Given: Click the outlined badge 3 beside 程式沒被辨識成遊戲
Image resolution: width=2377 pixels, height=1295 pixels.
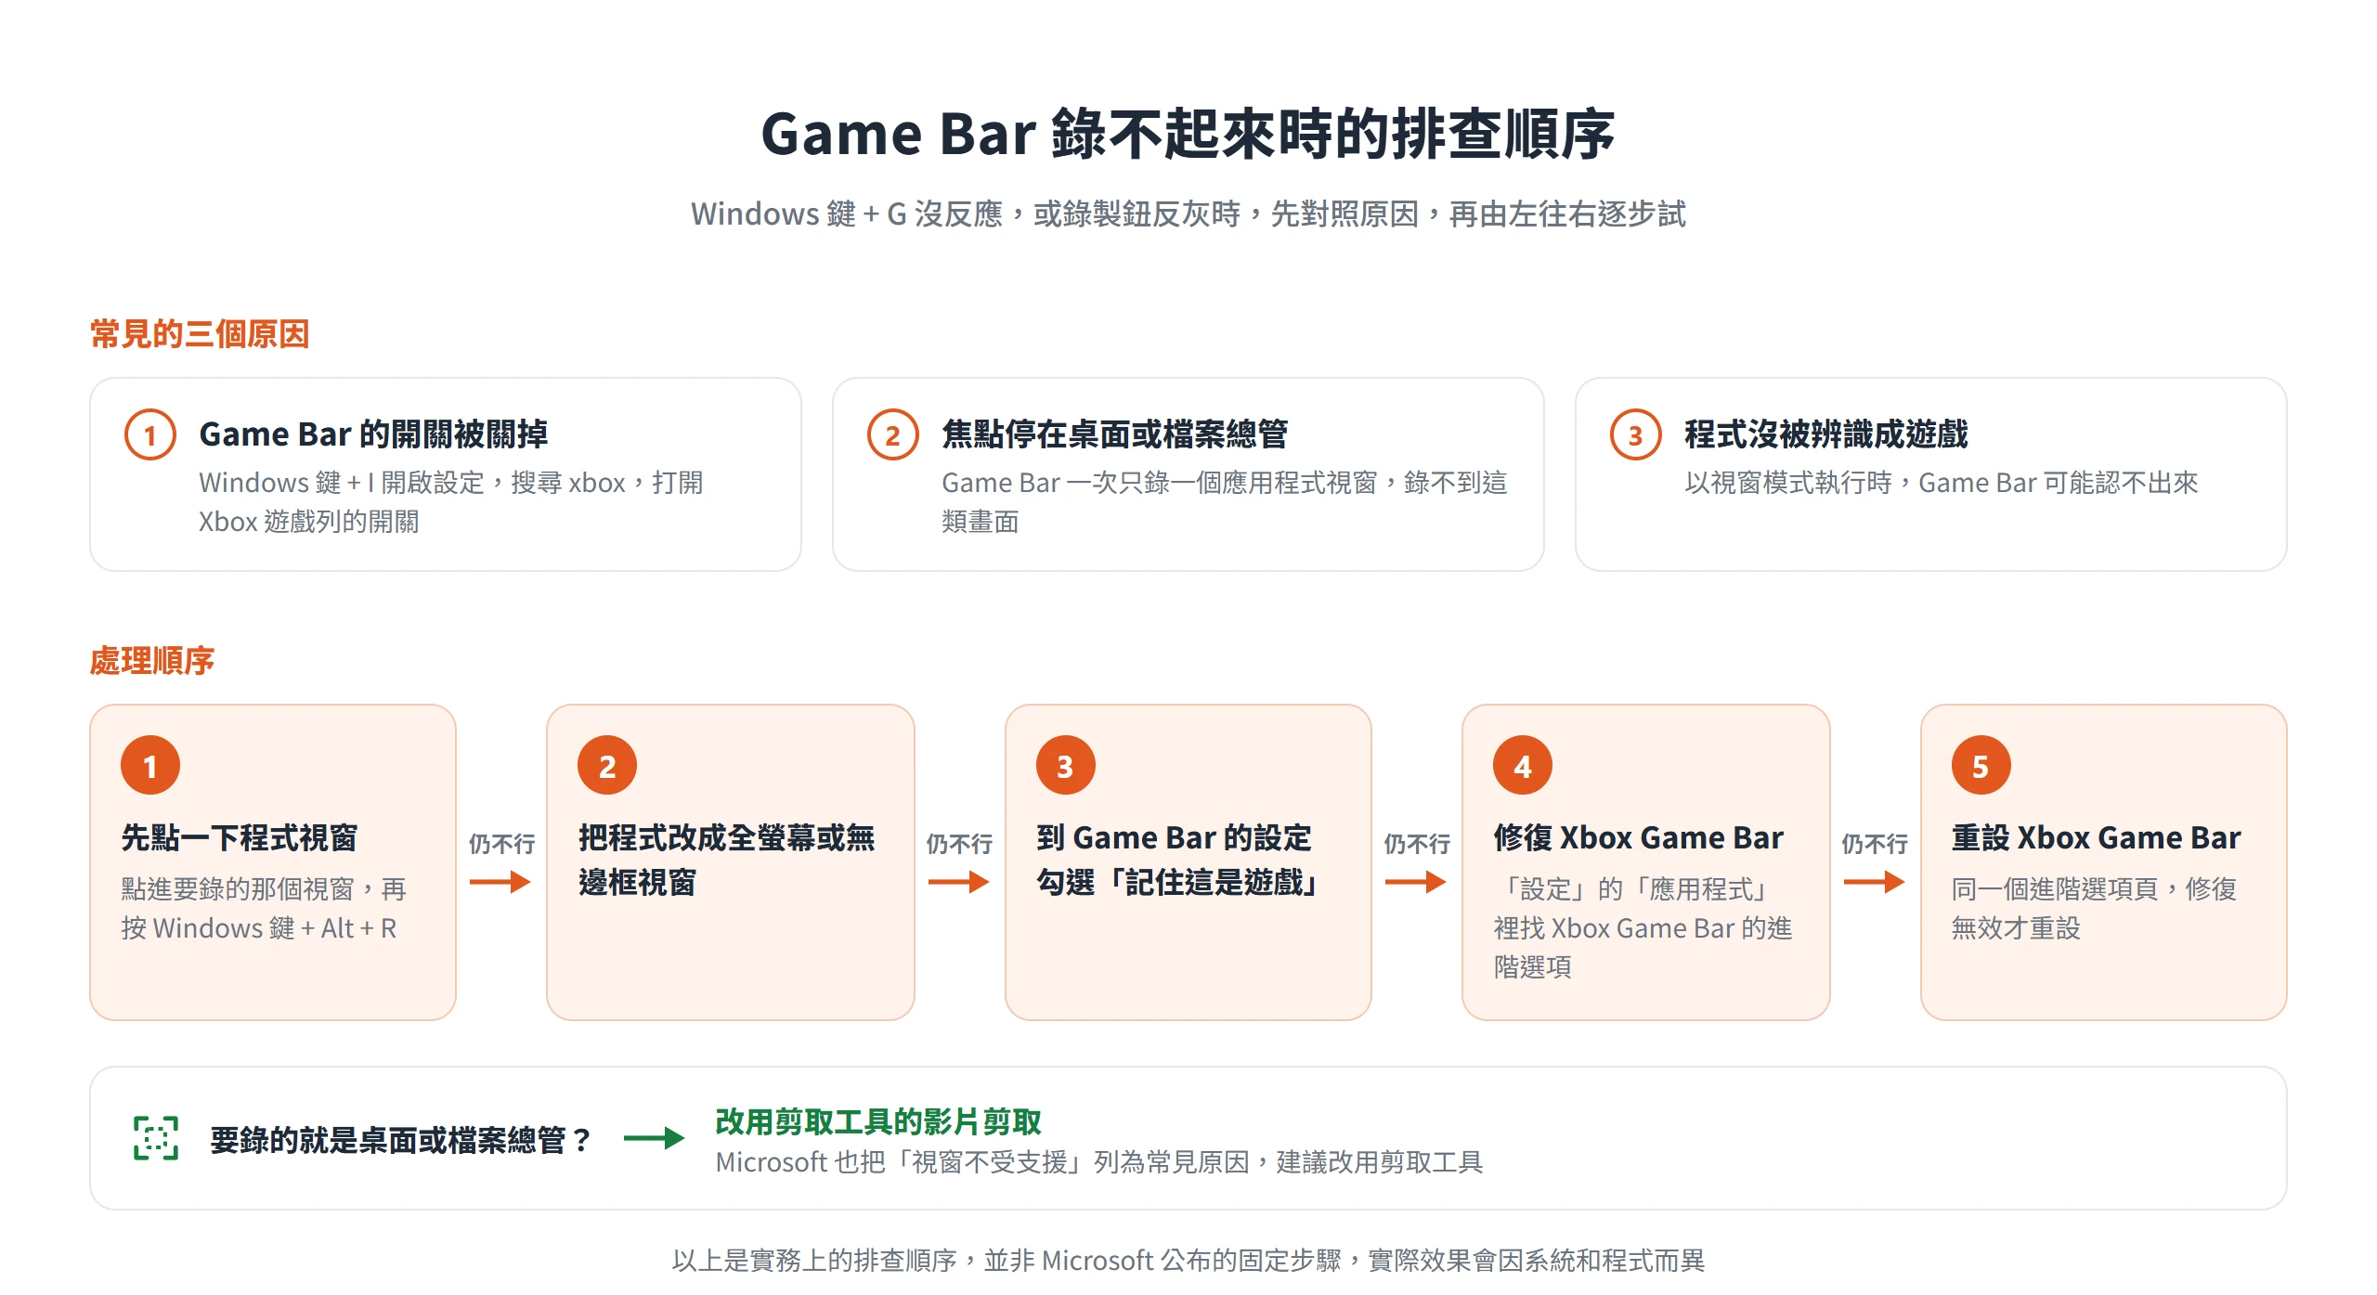Looking at the screenshot, I should [1636, 434].
